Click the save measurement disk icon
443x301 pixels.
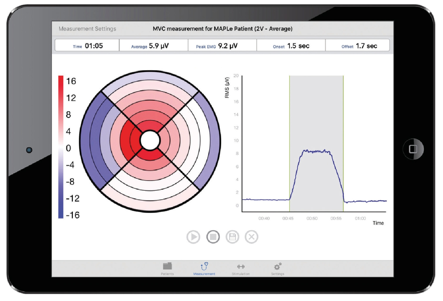[x=232, y=237]
